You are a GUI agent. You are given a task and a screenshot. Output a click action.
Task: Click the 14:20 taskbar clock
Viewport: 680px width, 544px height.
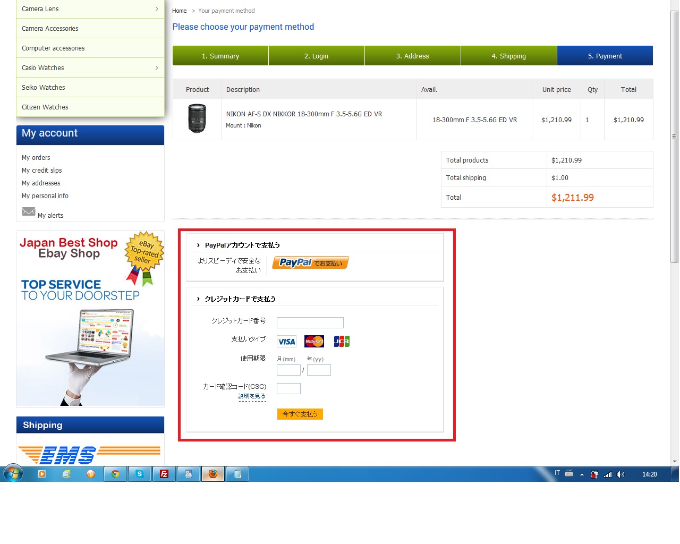tap(650, 474)
